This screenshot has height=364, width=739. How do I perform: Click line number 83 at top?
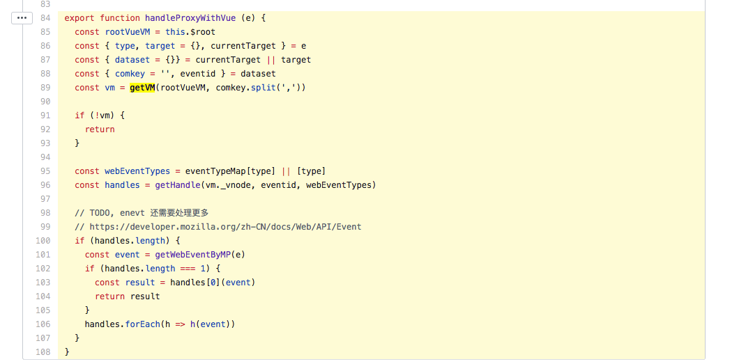(45, 4)
